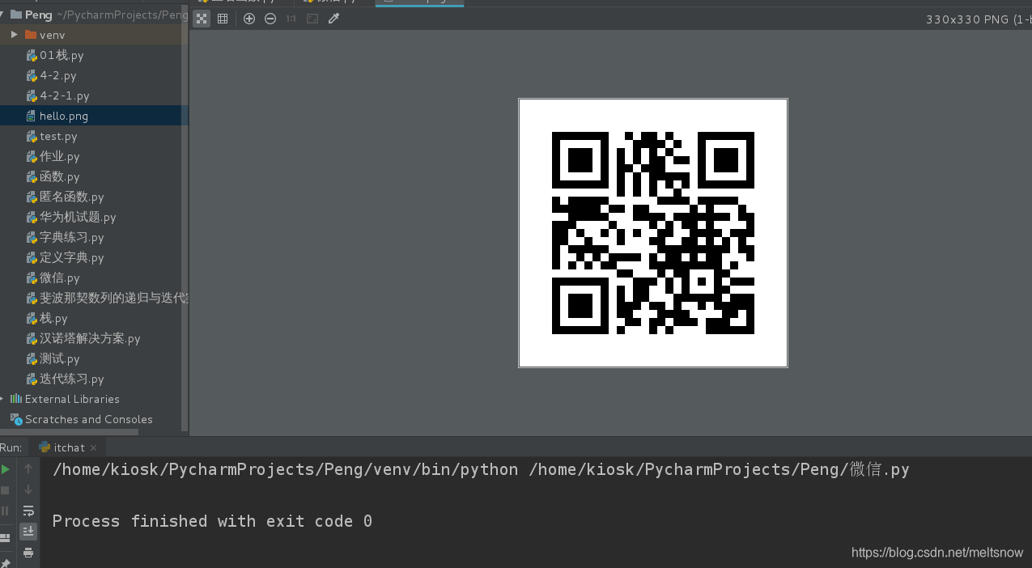Close the itchat run tab

(94, 447)
